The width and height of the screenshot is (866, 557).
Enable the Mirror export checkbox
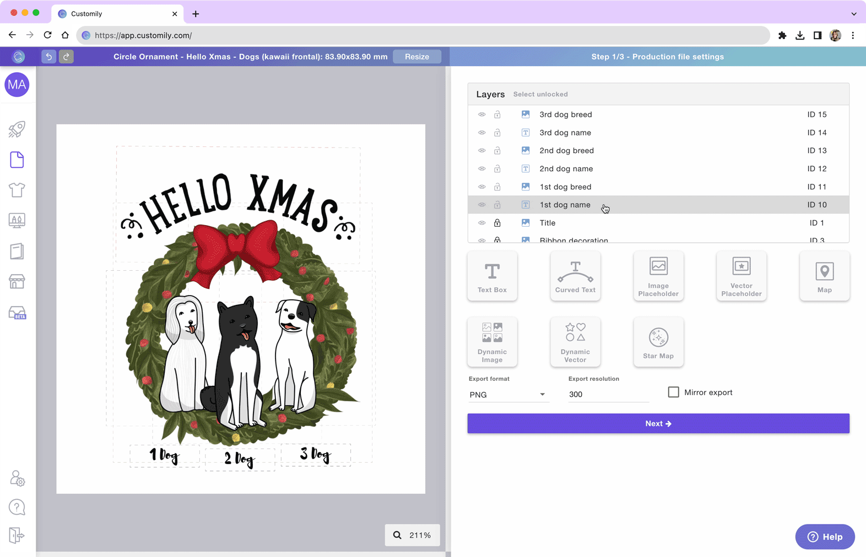673,392
